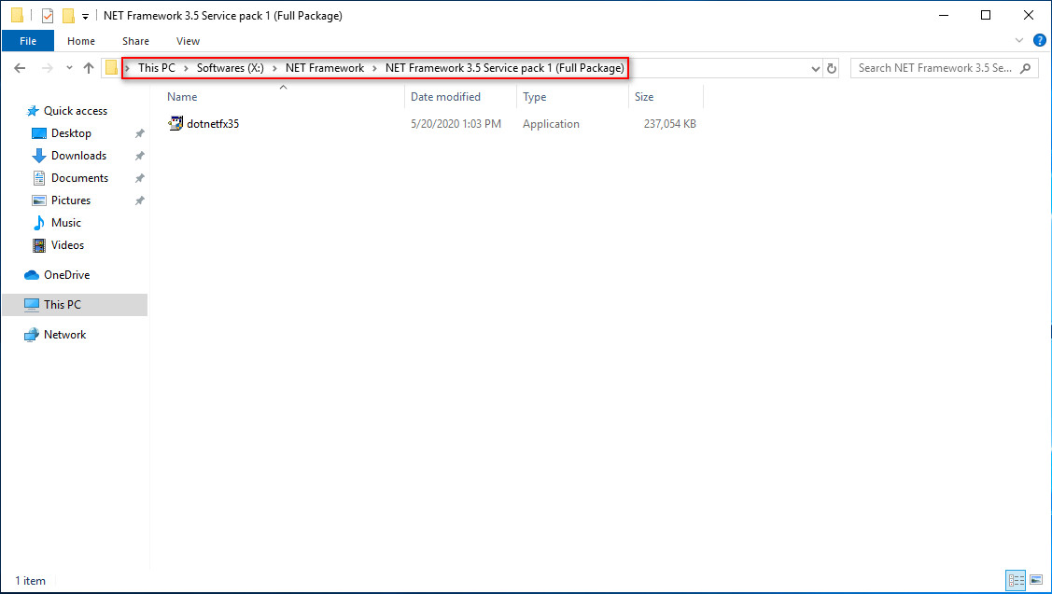Expand the ribbon with the chevron
1052x594 pixels.
coord(1019,40)
